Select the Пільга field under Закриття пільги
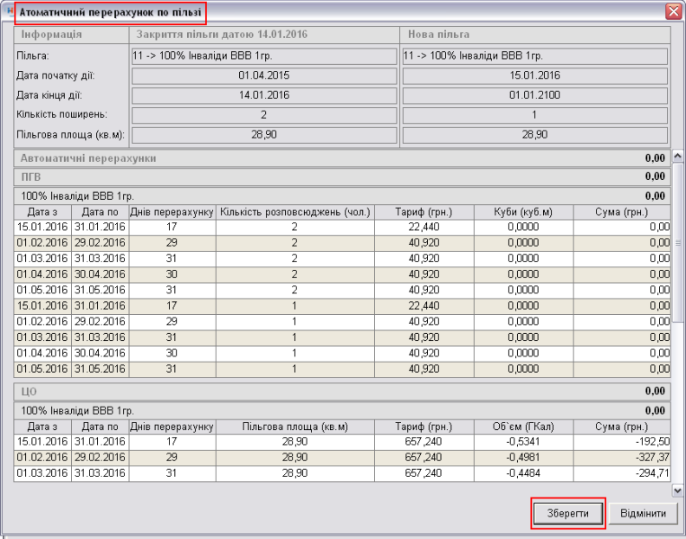The height and width of the screenshot is (539, 686). pyautogui.click(x=263, y=56)
